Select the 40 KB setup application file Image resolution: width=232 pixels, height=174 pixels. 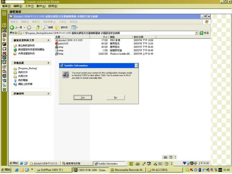coord(61,47)
